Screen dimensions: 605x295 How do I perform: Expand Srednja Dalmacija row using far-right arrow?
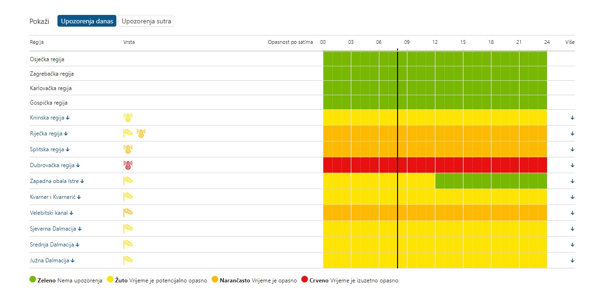pyautogui.click(x=572, y=245)
